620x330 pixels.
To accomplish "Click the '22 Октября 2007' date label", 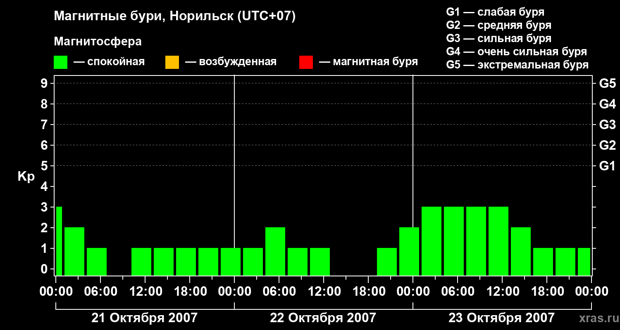I will 323,318.
